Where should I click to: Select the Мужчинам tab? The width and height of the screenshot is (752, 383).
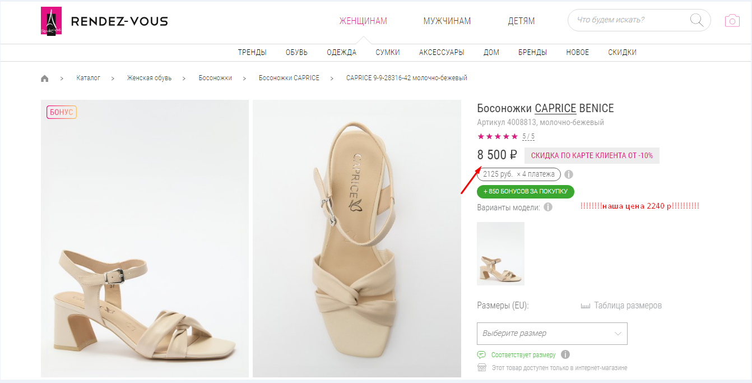[447, 21]
